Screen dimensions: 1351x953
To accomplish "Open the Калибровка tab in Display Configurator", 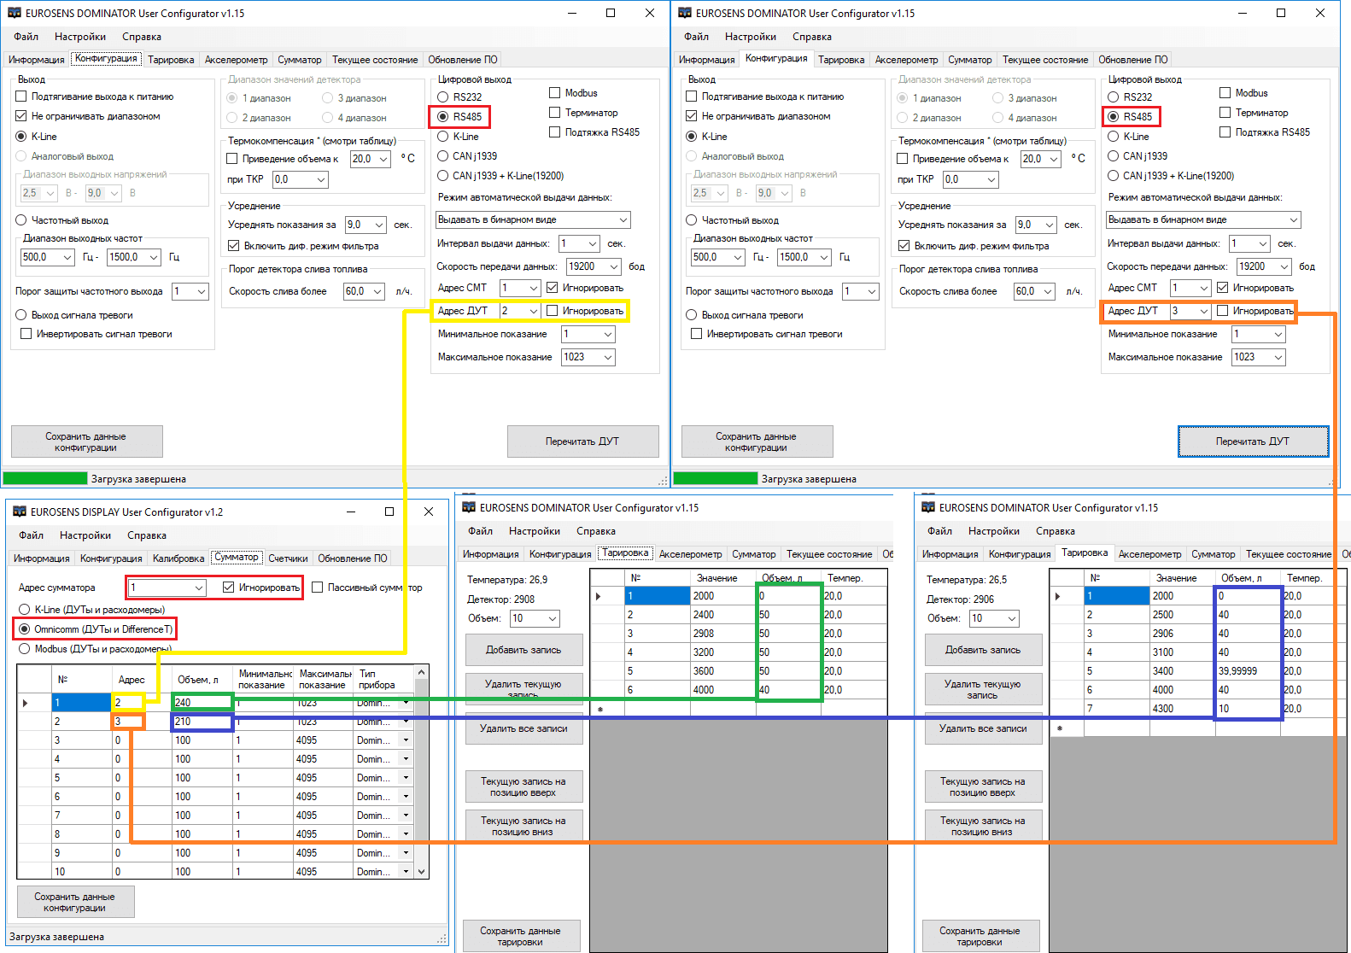I will [x=178, y=558].
